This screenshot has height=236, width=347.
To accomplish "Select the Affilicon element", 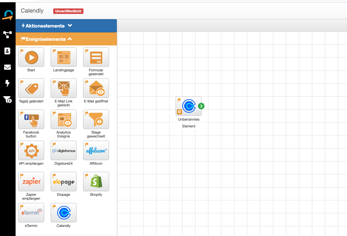I will pyautogui.click(x=96, y=150).
